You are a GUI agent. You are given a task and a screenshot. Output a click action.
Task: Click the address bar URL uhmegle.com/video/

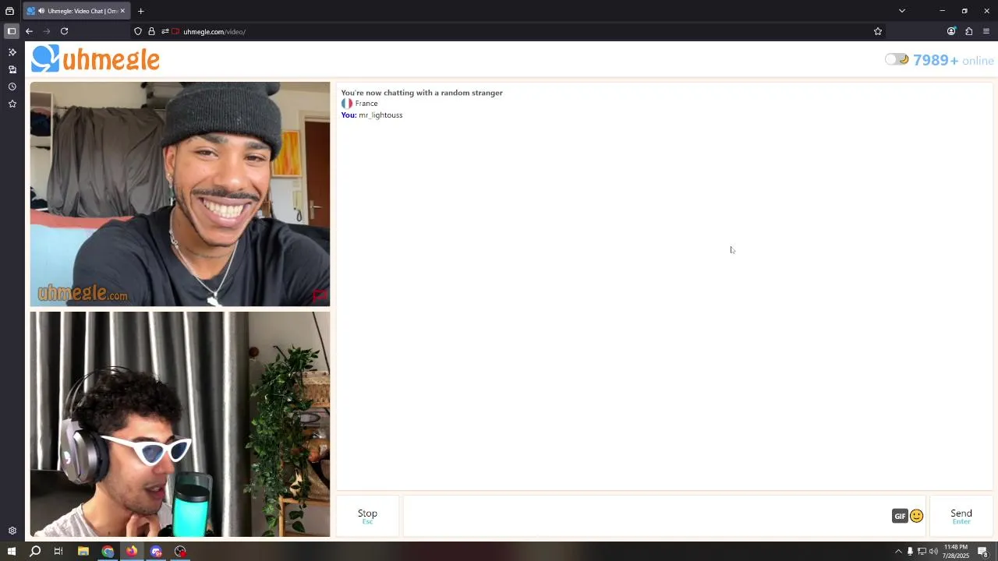(x=214, y=32)
